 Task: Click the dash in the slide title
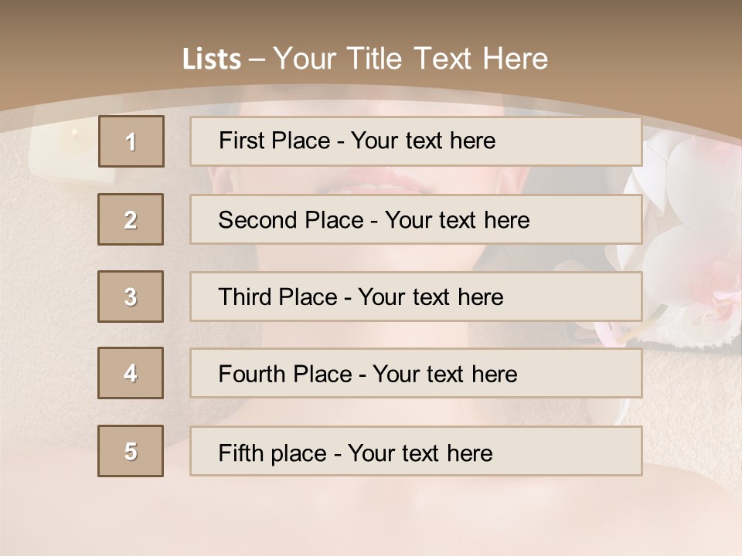(x=257, y=59)
